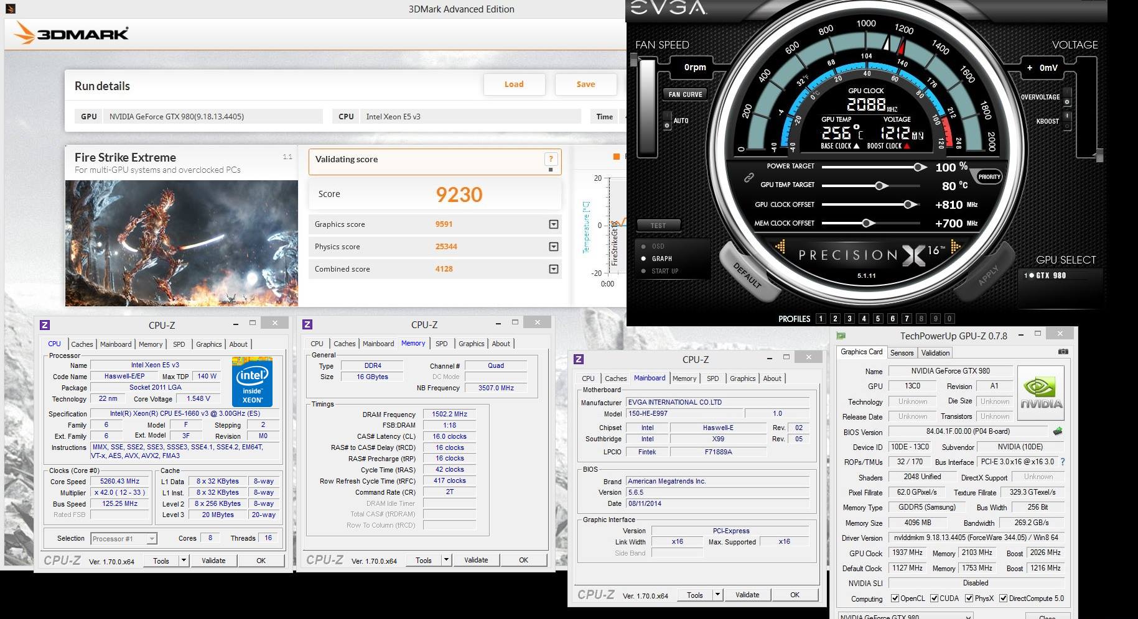Select EVGA Precision profile 6
This screenshot has height=619, width=1138.
click(892, 319)
